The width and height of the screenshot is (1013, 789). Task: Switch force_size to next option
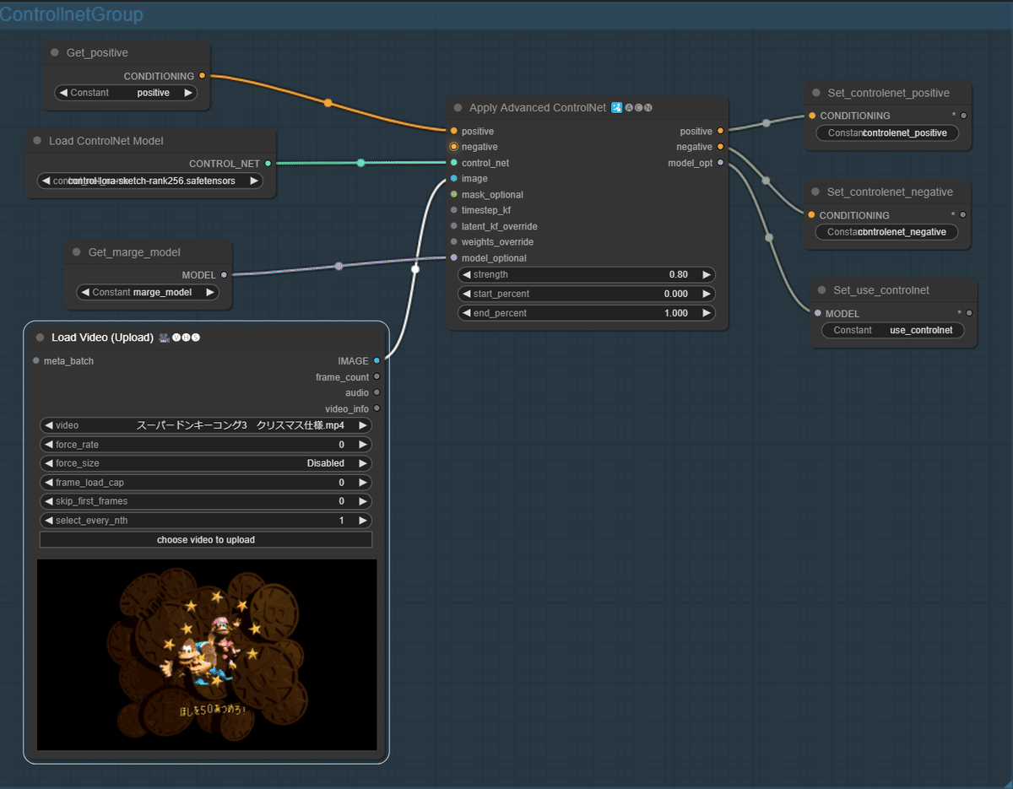pos(363,463)
